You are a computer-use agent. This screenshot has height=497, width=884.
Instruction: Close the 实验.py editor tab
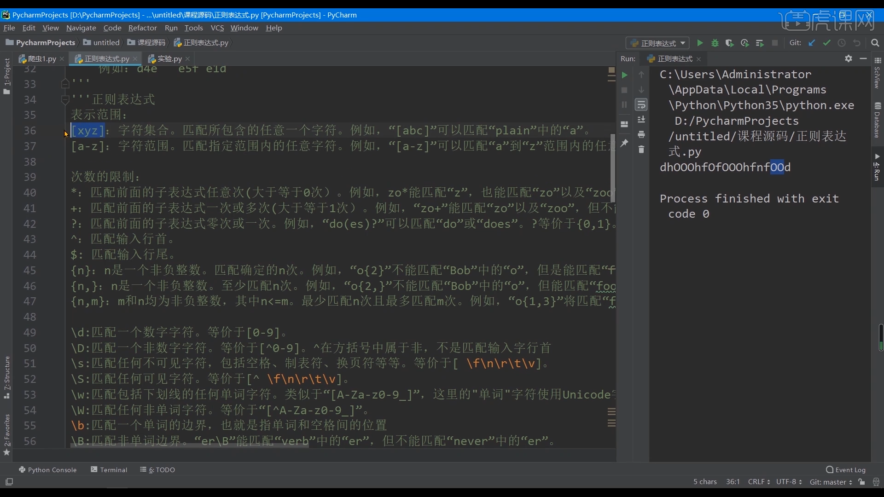pos(187,59)
